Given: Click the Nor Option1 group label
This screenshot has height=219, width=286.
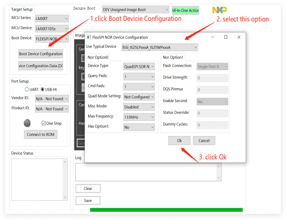Looking at the screenshot, I should (173, 57).
